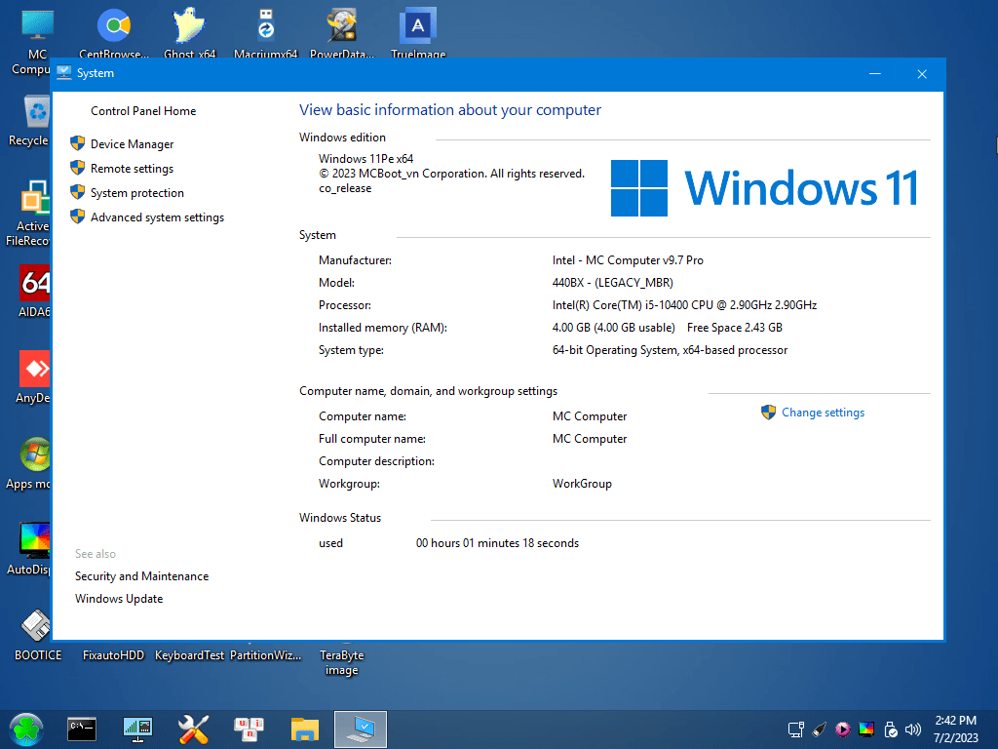
Task: Select FixautoHDD desktop label
Action: click(113, 654)
